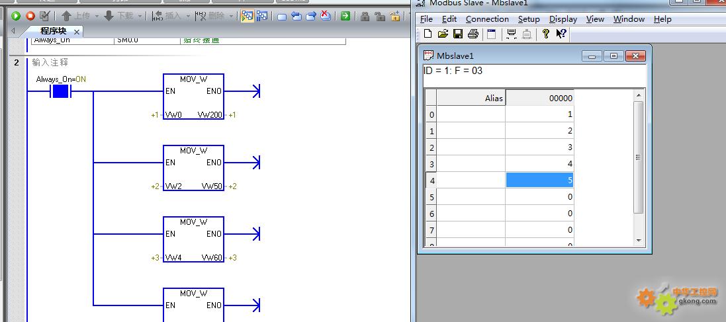Open the Insert button's dropdown arrow
This screenshot has height=322, width=726.
pyautogui.click(x=188, y=16)
